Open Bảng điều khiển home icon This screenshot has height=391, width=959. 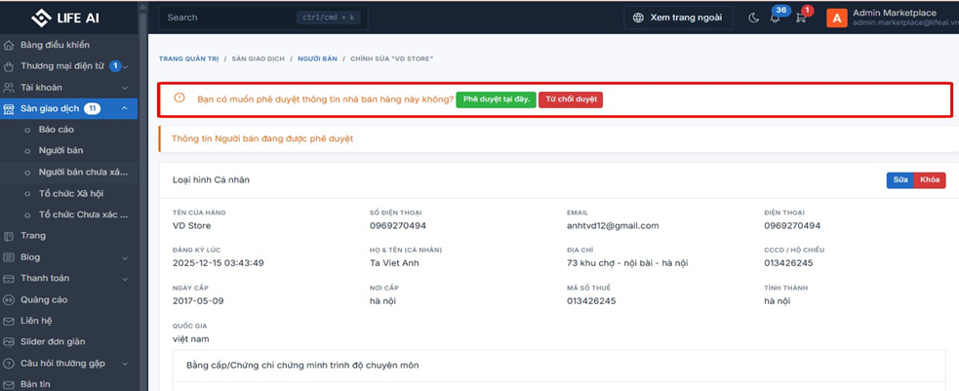coord(9,45)
